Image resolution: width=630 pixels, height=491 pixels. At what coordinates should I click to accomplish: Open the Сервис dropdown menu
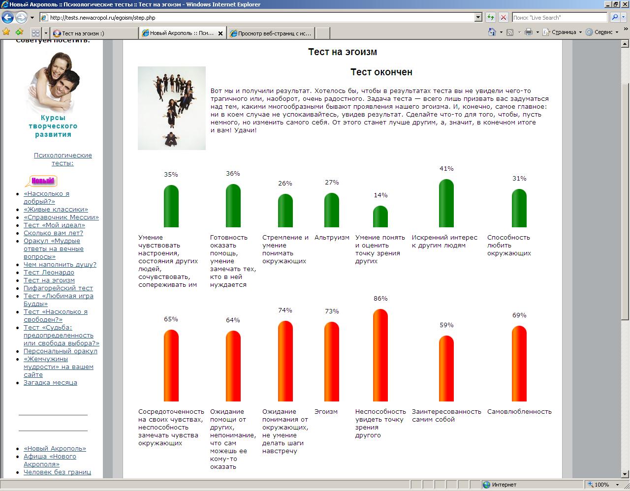click(603, 32)
